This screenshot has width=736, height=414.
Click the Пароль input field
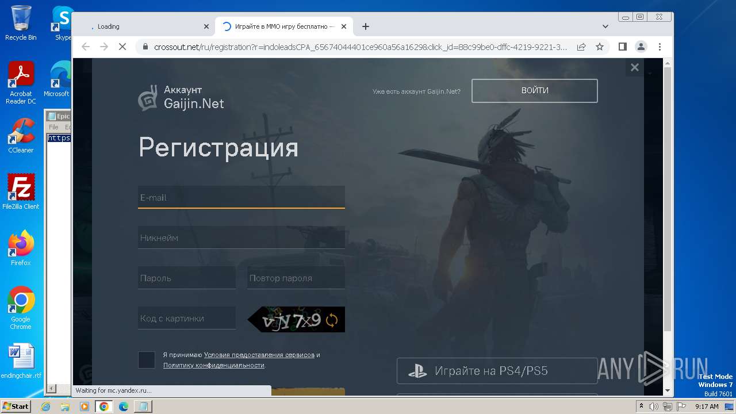click(187, 278)
